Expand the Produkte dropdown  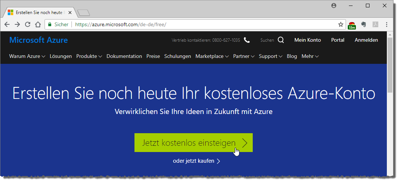89,56
